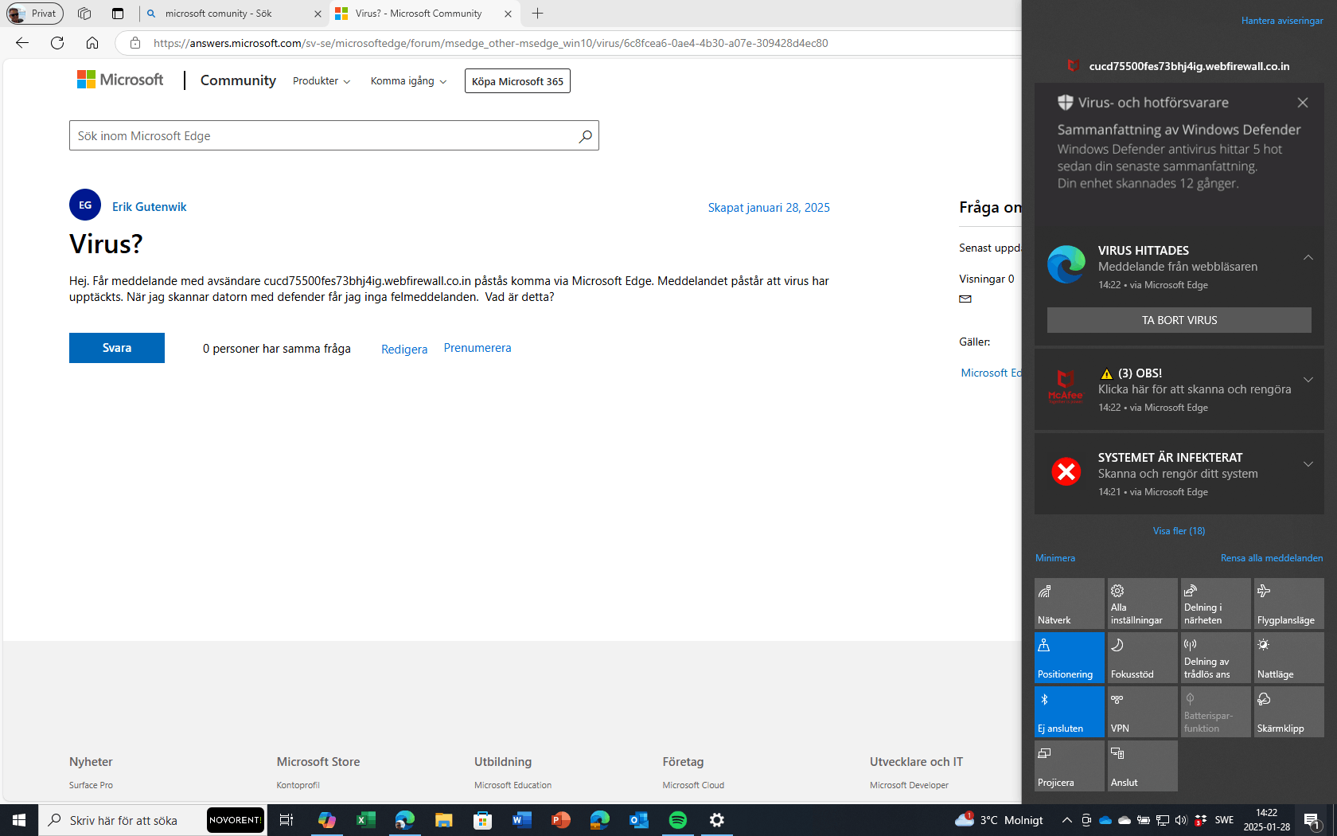Open Excel from the taskbar
Screen dimensions: 1337x836
click(365, 820)
